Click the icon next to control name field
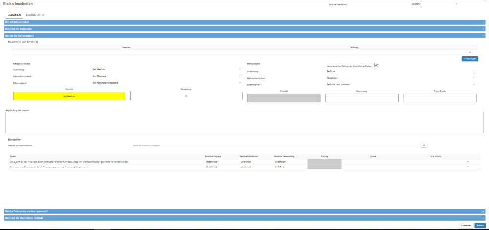This screenshot has height=230, width=489. click(x=424, y=146)
